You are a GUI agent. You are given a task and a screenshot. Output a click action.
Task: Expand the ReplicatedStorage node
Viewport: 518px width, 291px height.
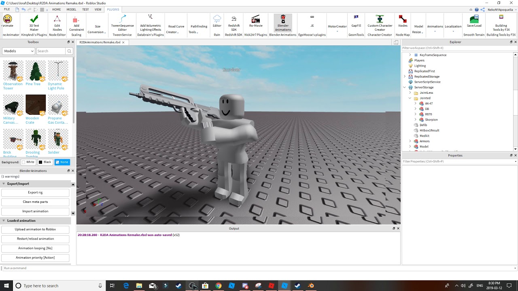pos(404,76)
